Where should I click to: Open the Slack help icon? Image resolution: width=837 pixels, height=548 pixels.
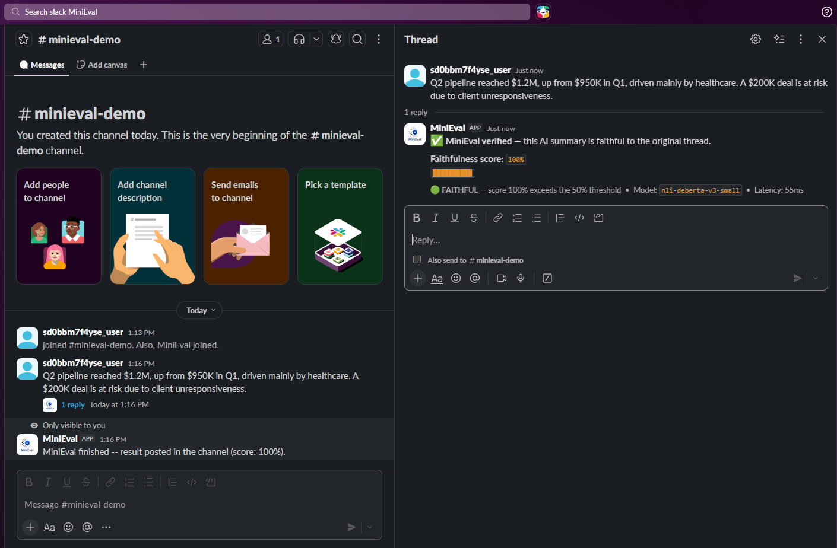(x=826, y=12)
